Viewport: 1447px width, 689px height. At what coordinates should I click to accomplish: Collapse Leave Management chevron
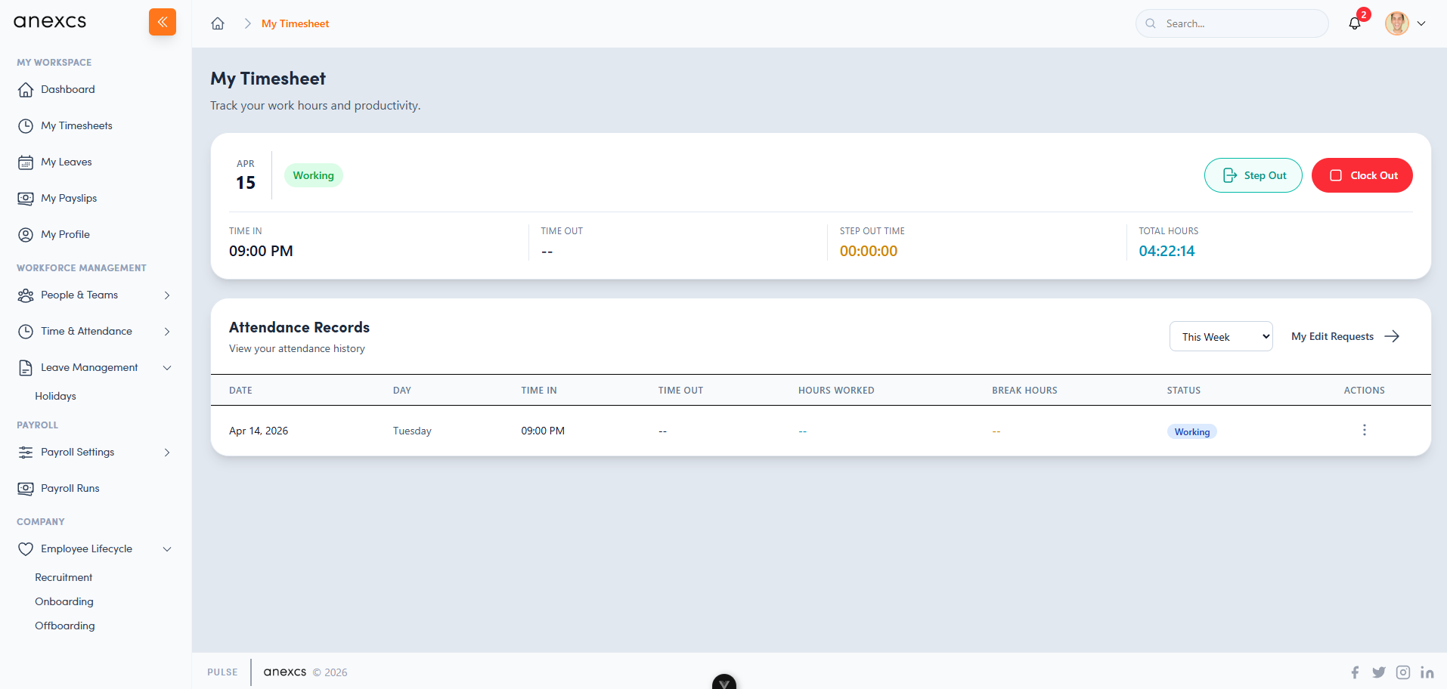167,368
